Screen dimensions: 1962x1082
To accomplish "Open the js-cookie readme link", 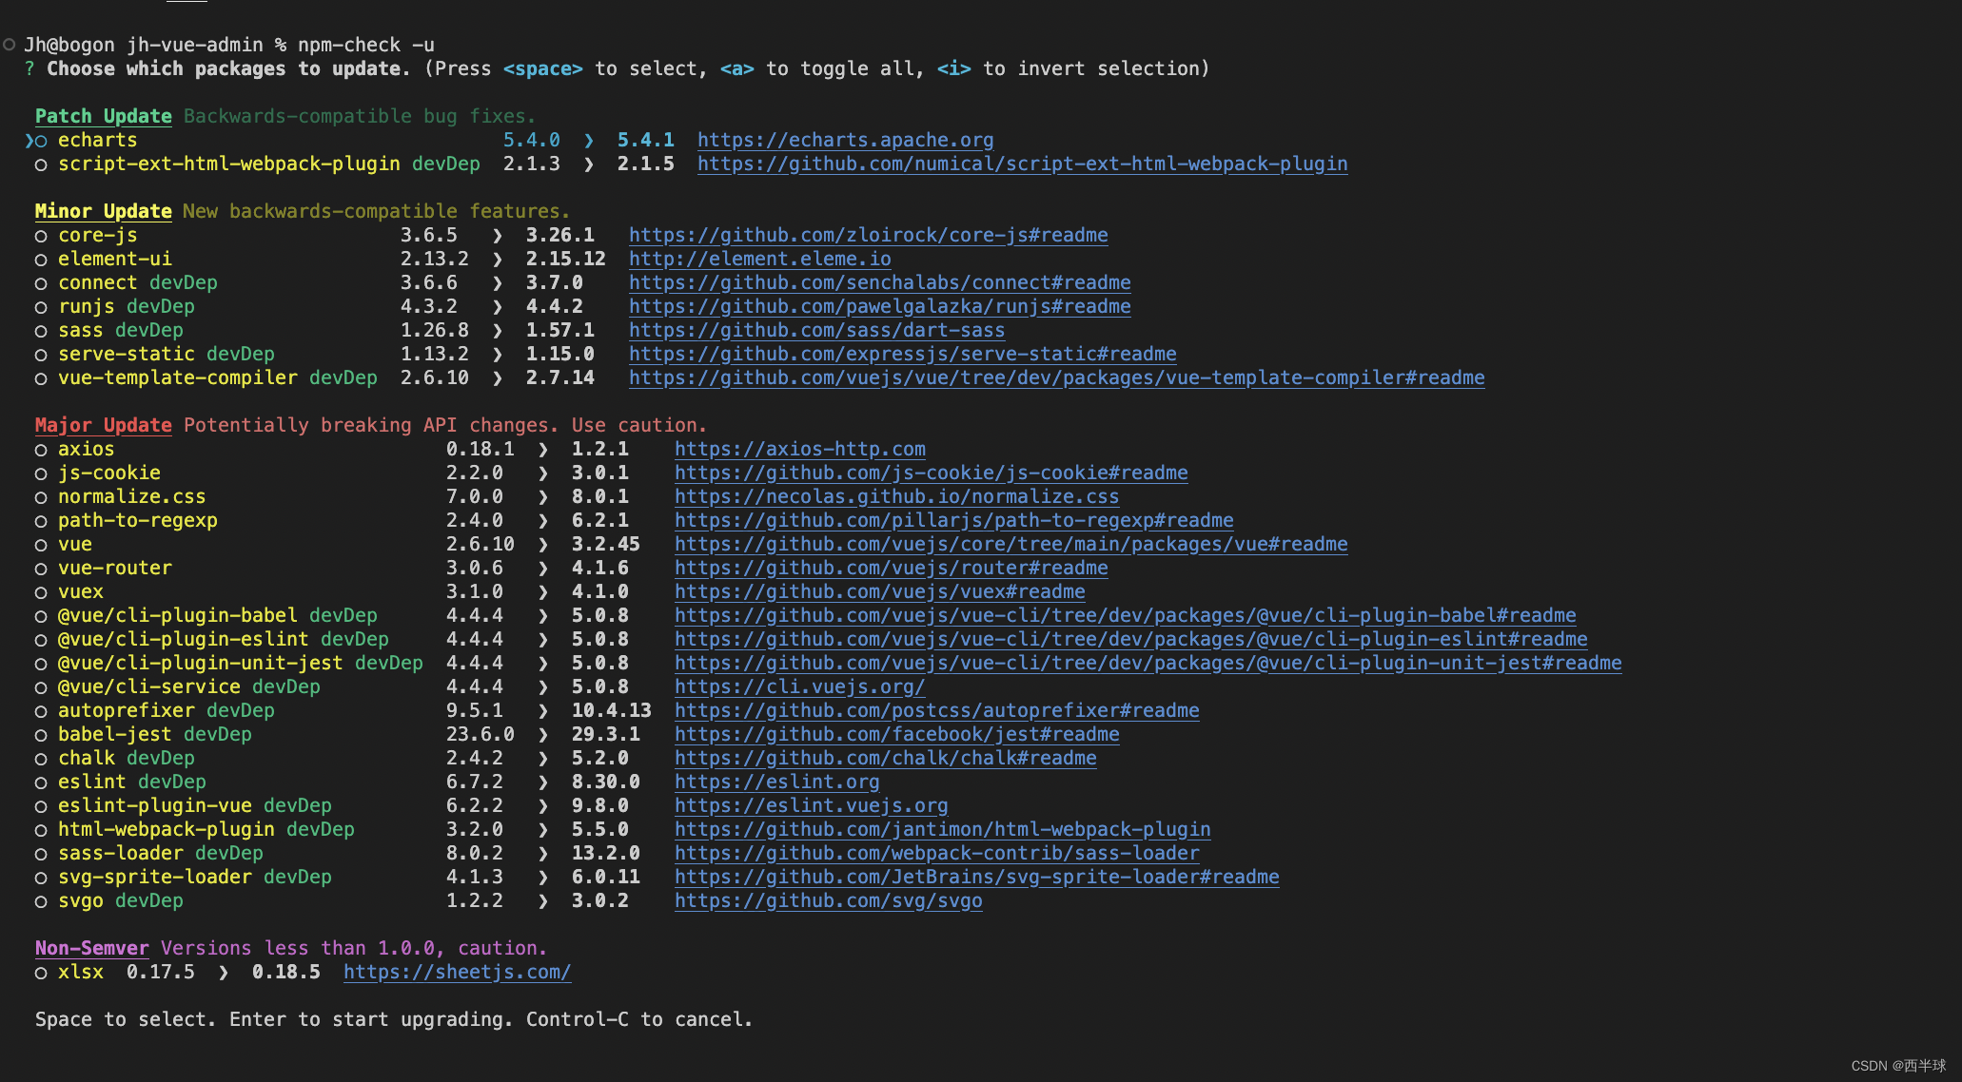I will coord(931,473).
